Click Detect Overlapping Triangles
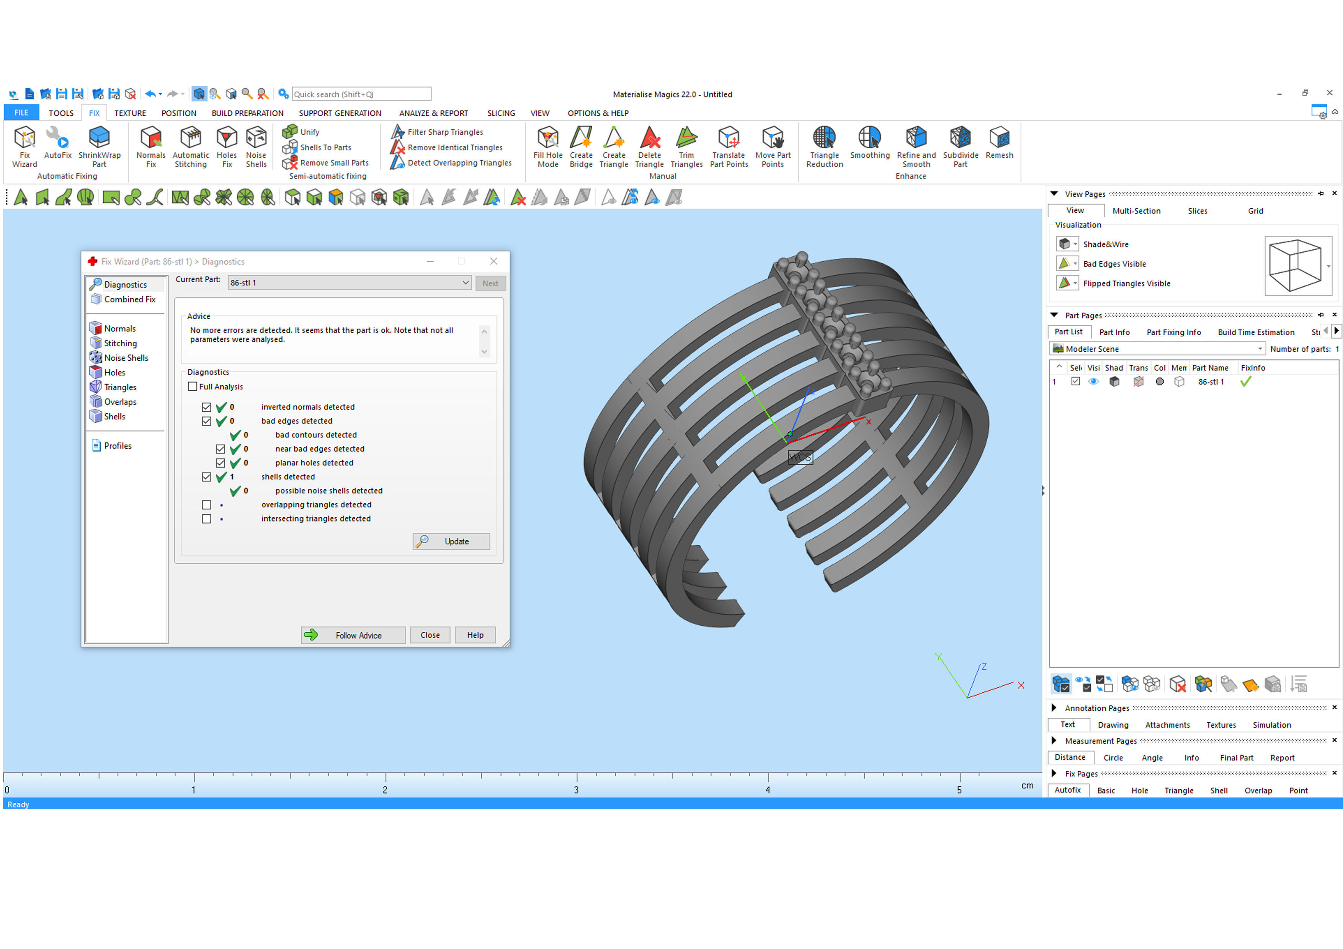This screenshot has width=1343, height=949. click(451, 163)
